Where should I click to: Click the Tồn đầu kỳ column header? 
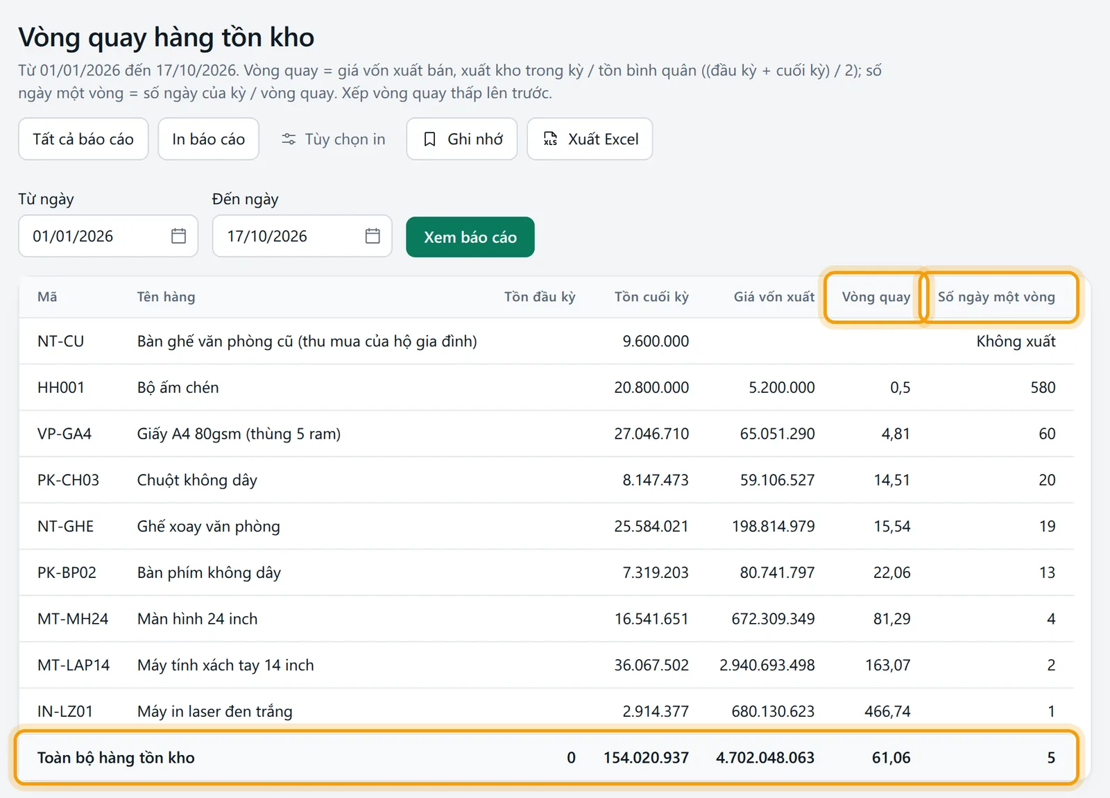point(540,297)
